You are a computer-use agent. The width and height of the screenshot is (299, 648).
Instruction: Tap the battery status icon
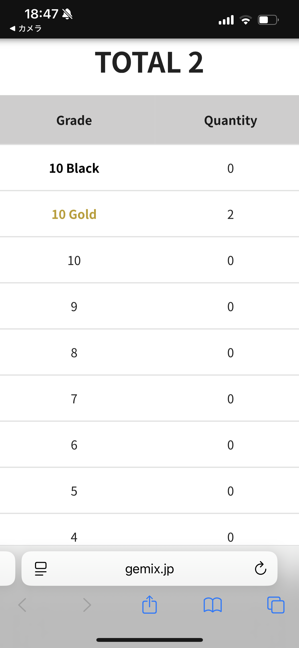click(x=268, y=20)
